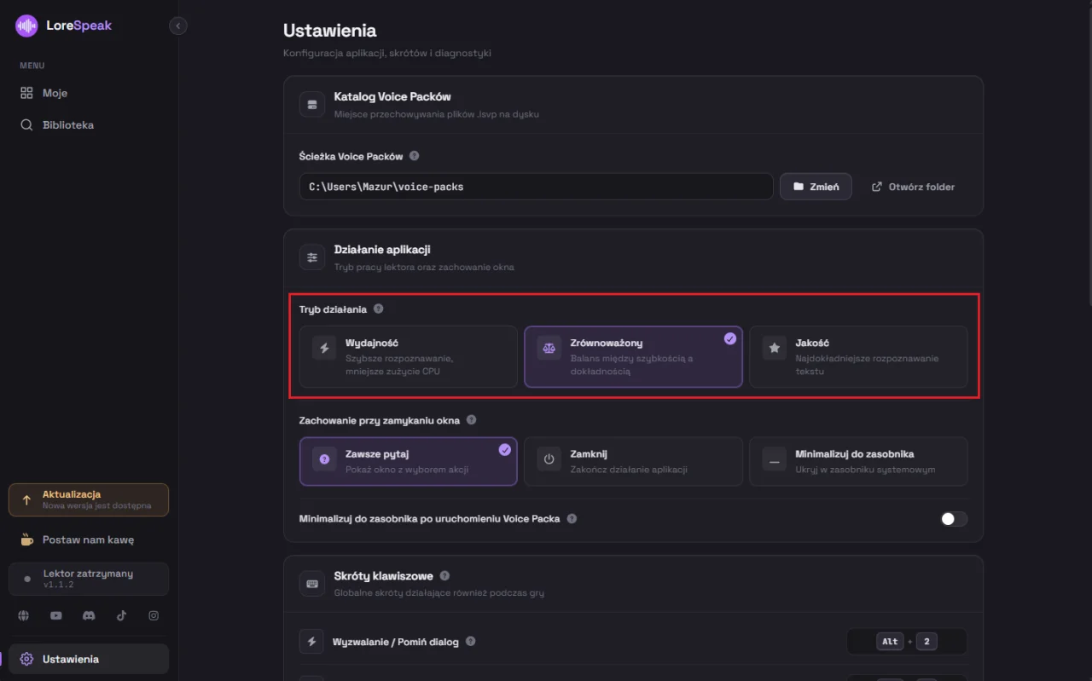
Task: Choose Zawsze pytaj close behavior
Action: [408, 461]
